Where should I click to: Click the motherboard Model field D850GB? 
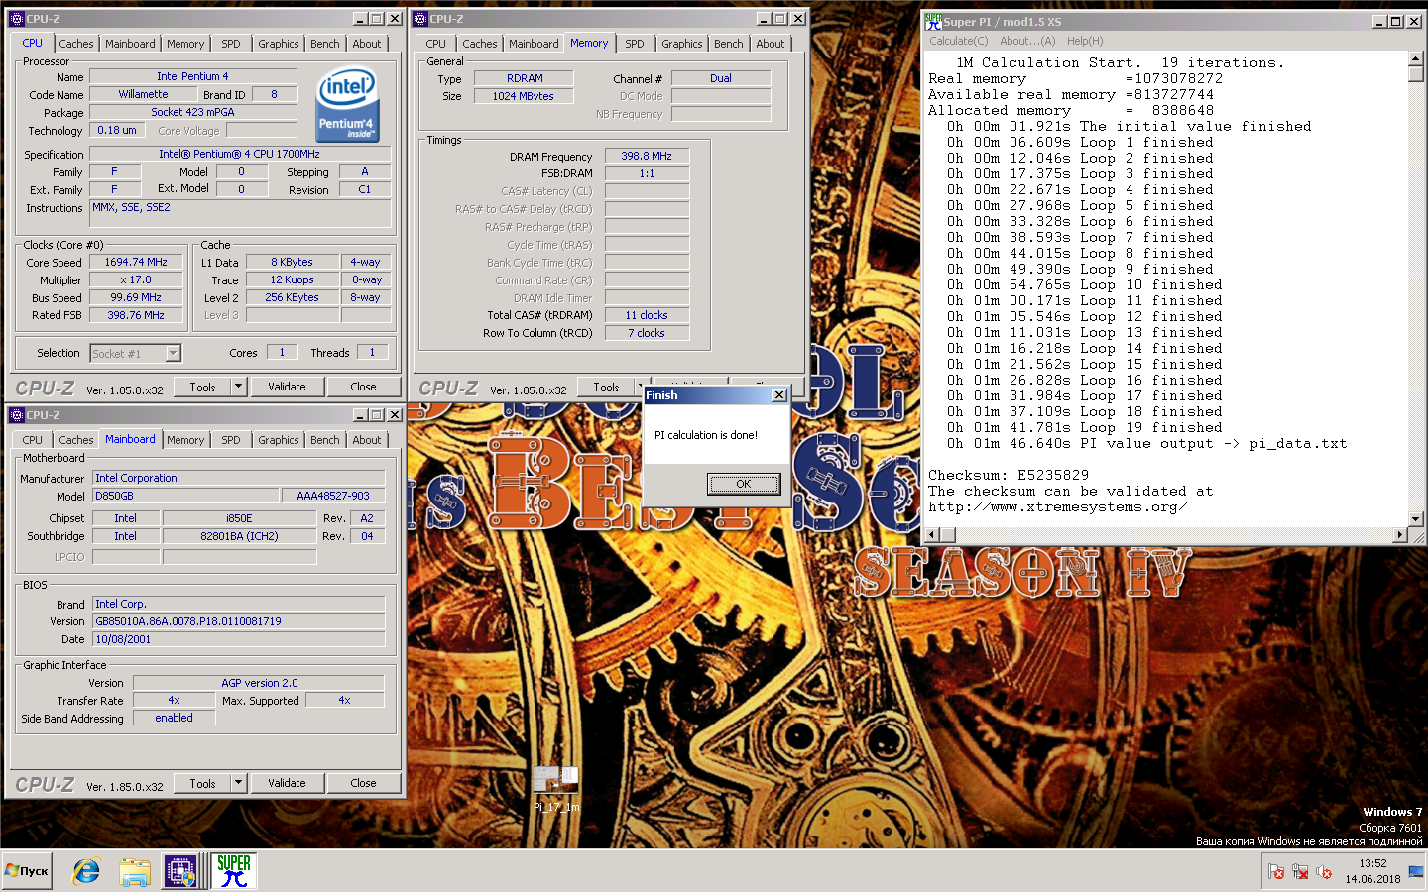[x=185, y=496]
